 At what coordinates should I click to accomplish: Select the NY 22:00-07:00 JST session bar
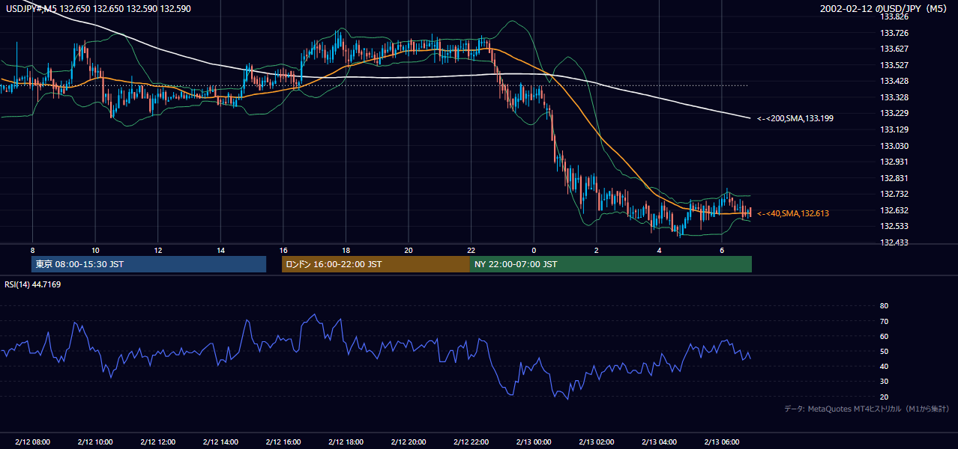[611, 264]
